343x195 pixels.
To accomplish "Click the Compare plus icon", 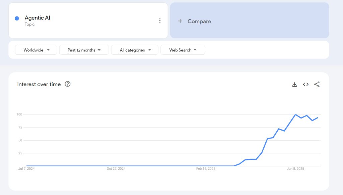I will pos(180,21).
